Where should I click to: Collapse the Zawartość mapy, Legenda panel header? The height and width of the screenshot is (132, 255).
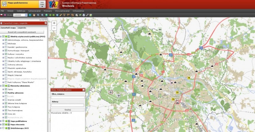point(46,23)
